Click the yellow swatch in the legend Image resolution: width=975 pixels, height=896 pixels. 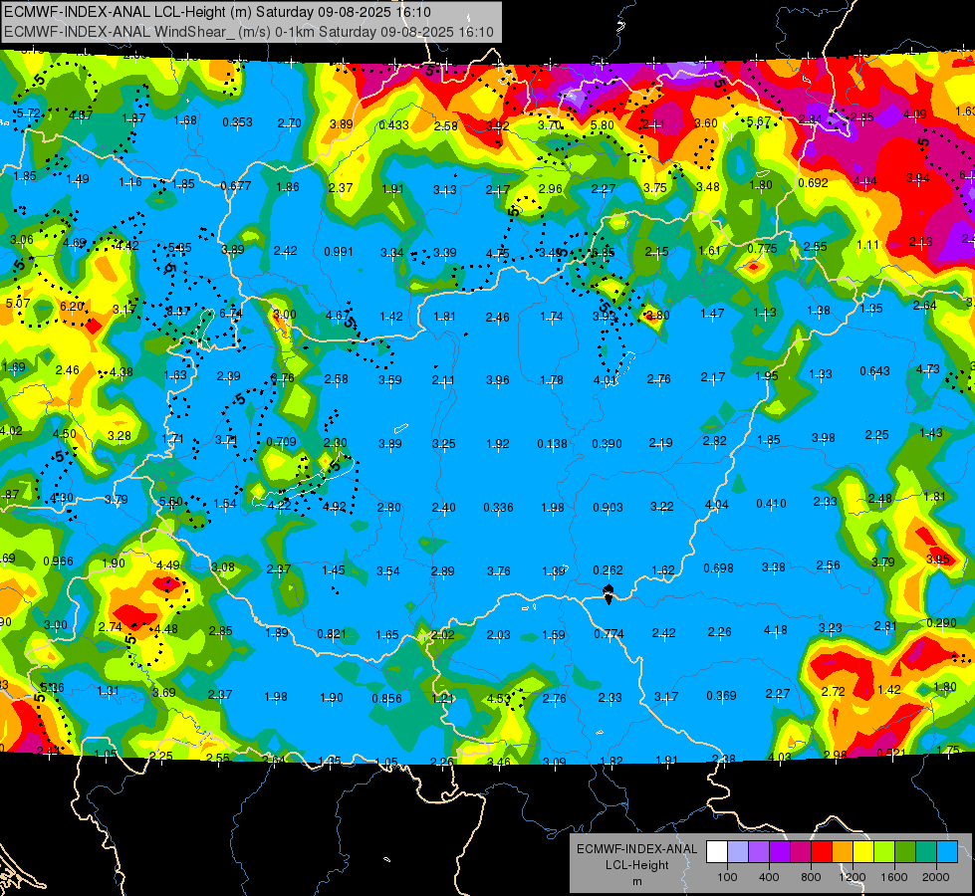(x=863, y=851)
